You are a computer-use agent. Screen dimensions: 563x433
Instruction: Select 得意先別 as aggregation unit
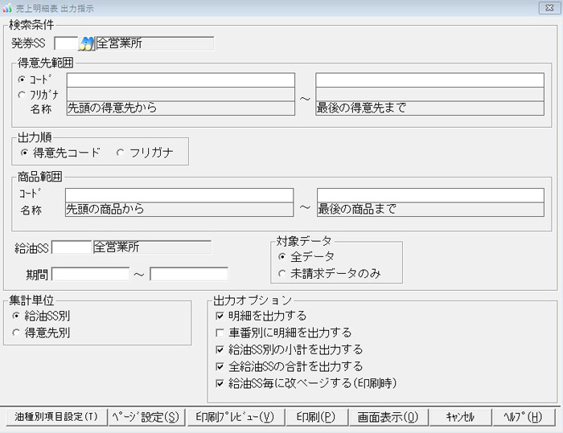[x=17, y=332]
